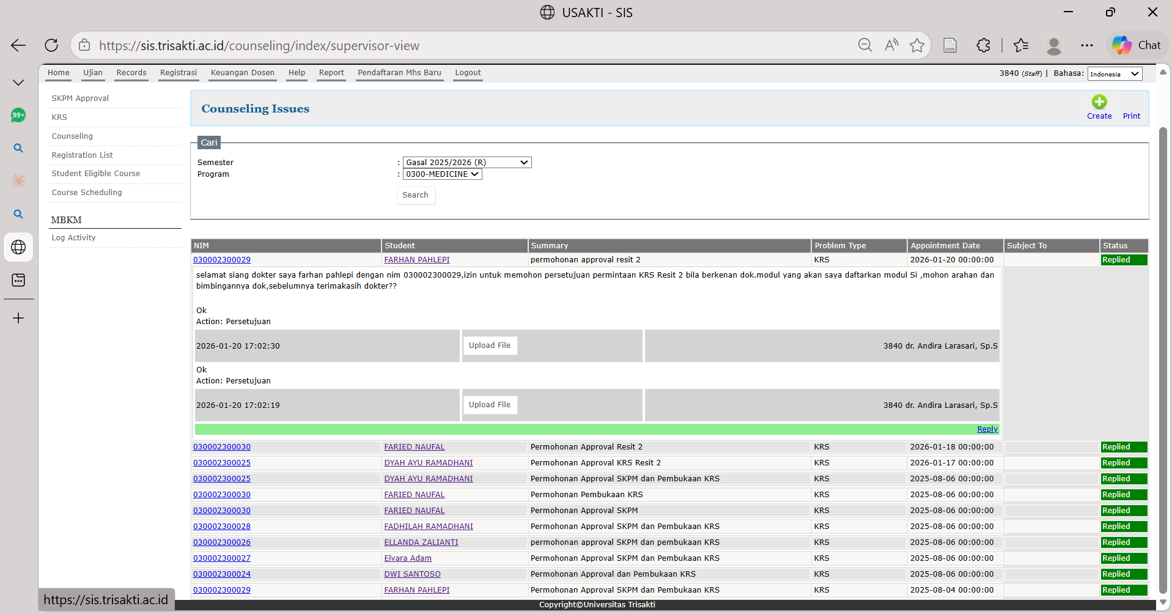The height and width of the screenshot is (614, 1172).
Task: Open the read aloud icon
Action: pos(891,45)
